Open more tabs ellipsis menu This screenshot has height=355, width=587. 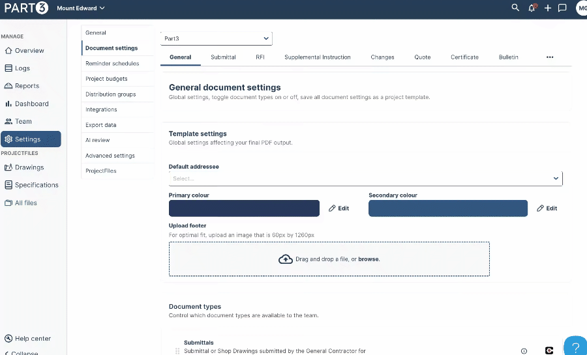point(550,57)
